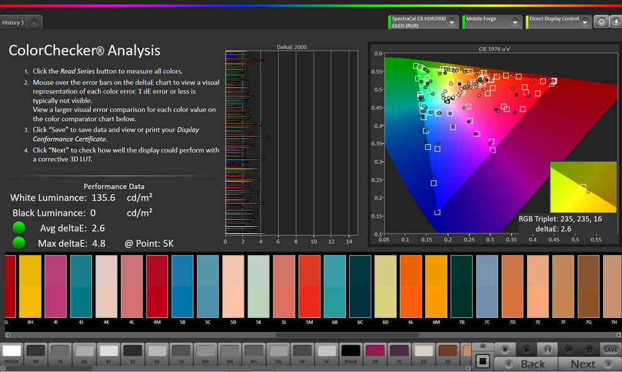Open settings via the gear icon
The height and width of the screenshot is (372, 622).
[x=601, y=21]
